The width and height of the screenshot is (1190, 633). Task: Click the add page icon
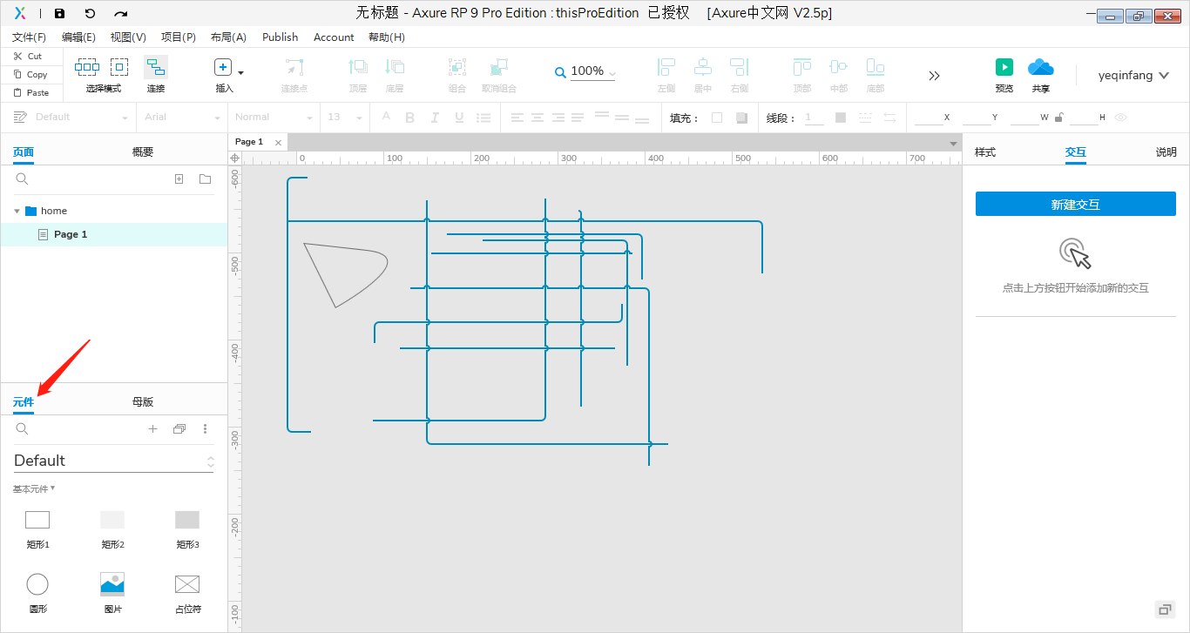click(179, 178)
